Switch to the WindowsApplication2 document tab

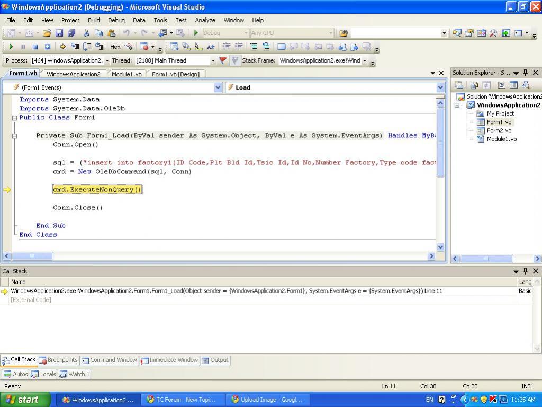click(73, 74)
